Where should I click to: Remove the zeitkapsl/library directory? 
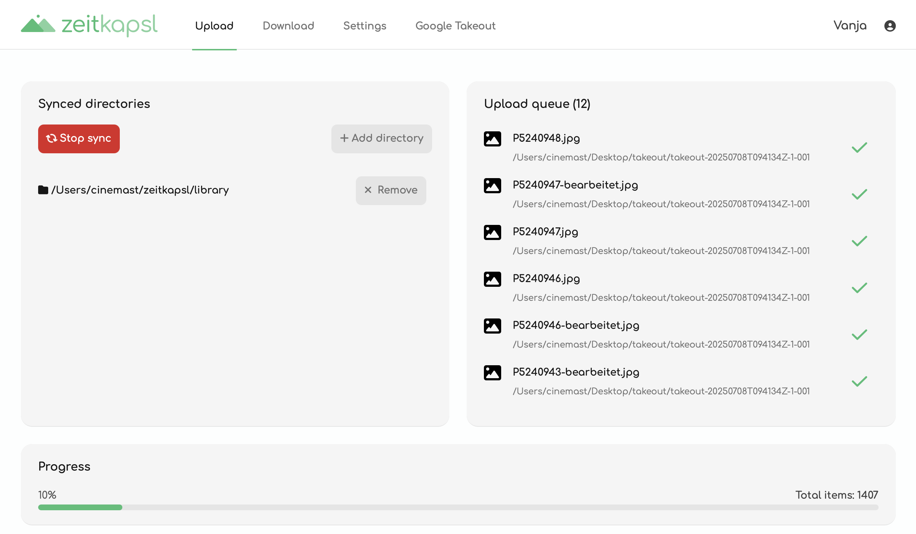[x=391, y=190]
